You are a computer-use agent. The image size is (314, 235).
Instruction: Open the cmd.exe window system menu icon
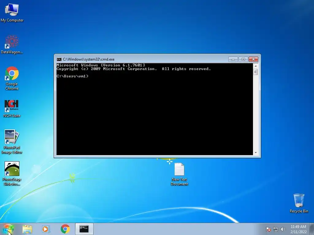click(x=59, y=59)
